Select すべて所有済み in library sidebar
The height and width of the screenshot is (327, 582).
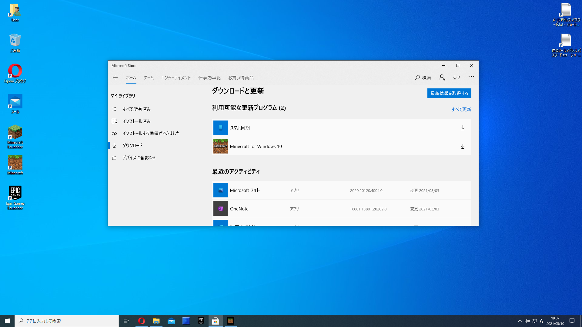click(x=136, y=109)
